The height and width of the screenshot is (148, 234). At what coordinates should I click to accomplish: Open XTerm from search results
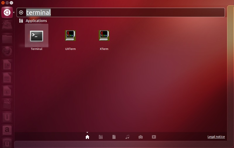pos(104,36)
